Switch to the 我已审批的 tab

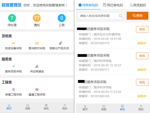click(113, 5)
